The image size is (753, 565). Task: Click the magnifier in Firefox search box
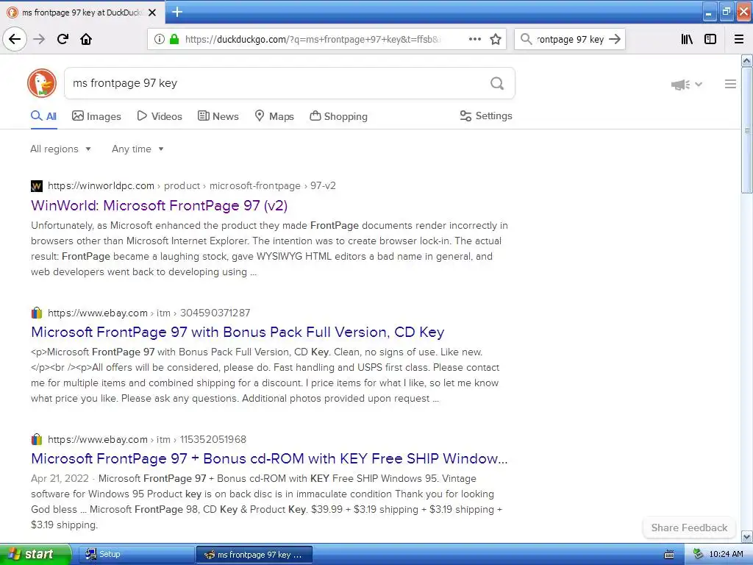527,39
